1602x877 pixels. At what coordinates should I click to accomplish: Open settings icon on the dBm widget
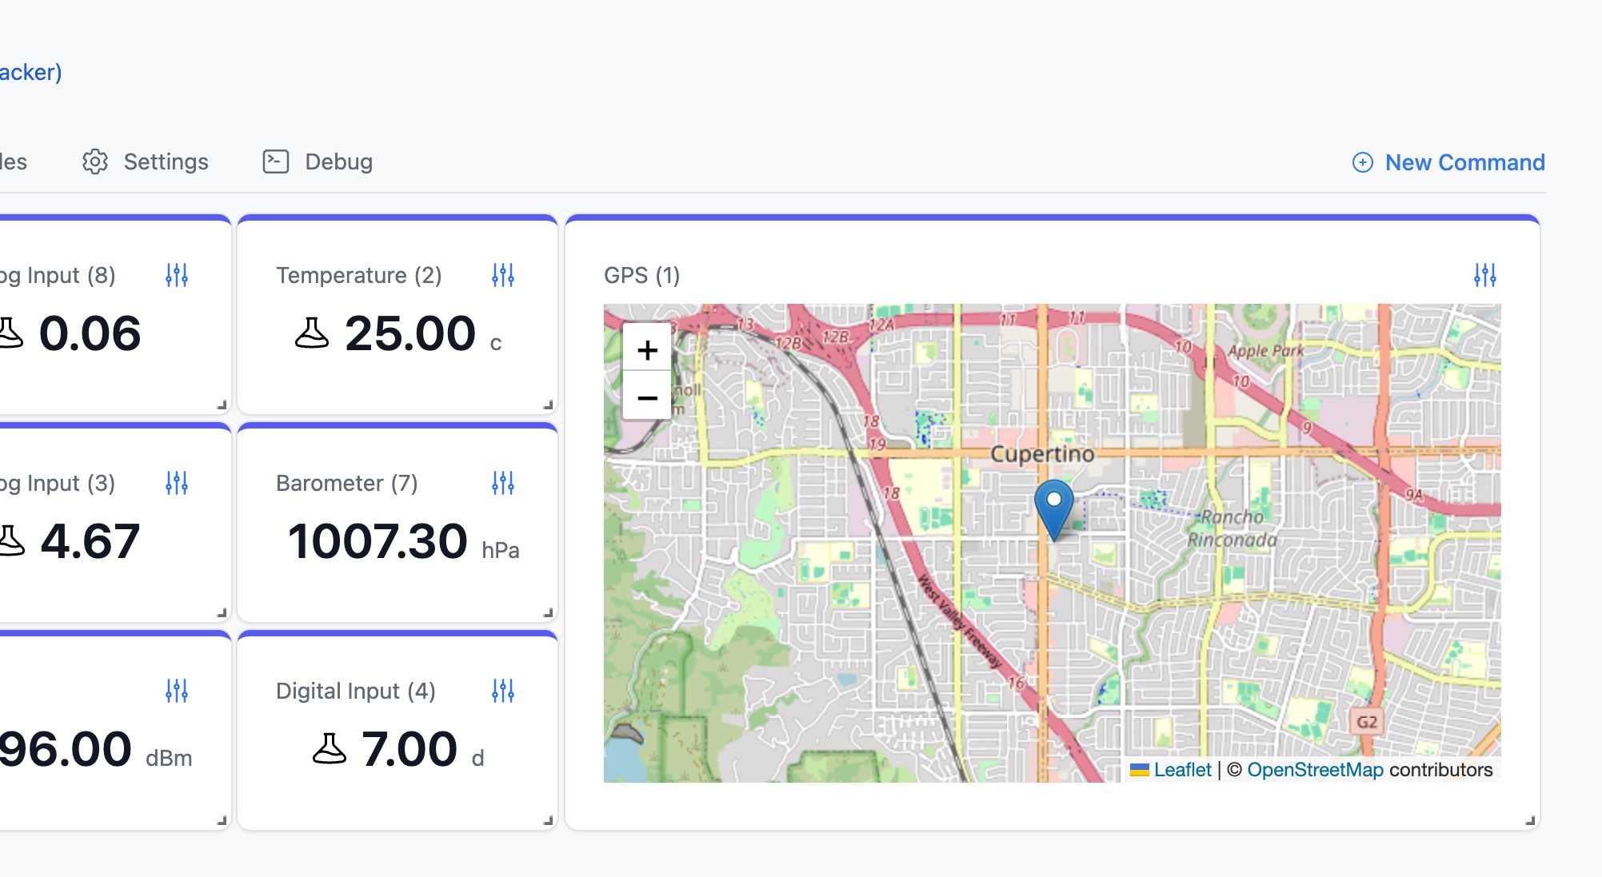tap(177, 691)
